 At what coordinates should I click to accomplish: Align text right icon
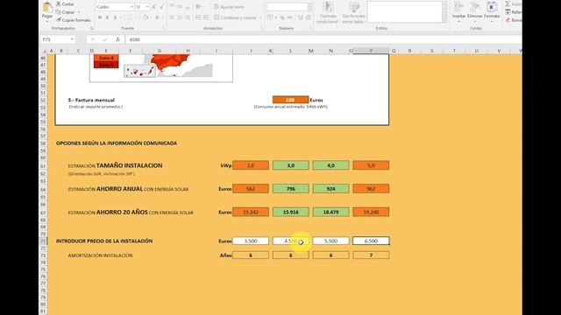188,17
